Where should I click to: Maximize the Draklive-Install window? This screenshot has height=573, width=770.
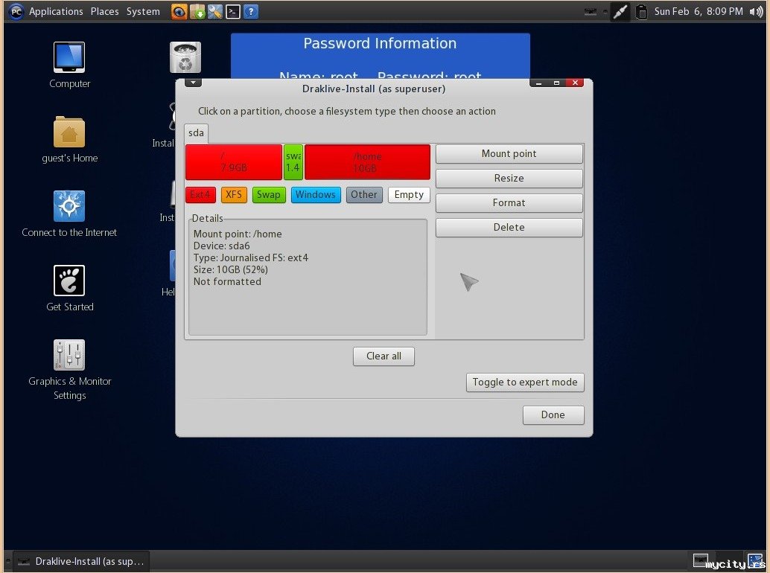pyautogui.click(x=556, y=83)
